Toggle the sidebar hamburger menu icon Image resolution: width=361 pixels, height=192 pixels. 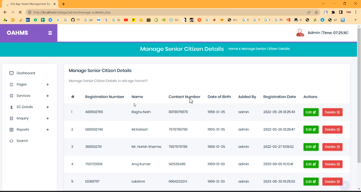[50, 33]
